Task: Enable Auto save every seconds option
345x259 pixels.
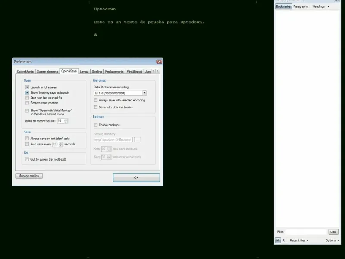Action: click(x=27, y=144)
